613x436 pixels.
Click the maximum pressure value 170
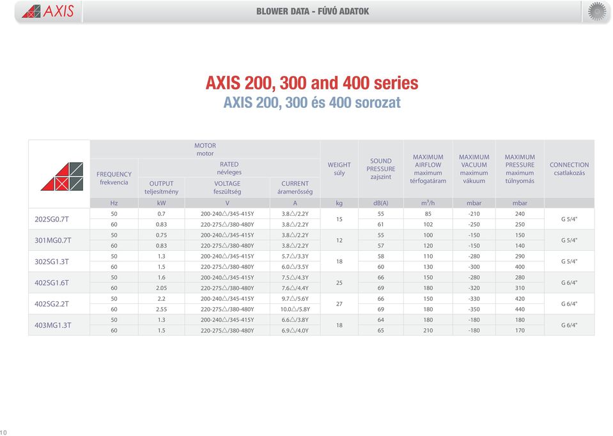point(520,330)
